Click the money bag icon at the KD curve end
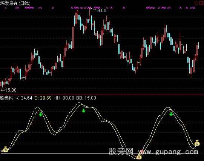204x161 pixels. tap(197, 143)
